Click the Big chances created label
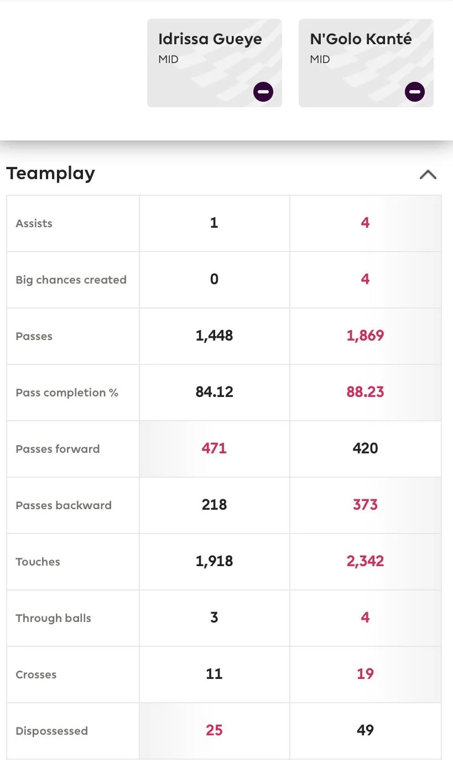Viewport: 453px width, 779px height. click(x=71, y=280)
